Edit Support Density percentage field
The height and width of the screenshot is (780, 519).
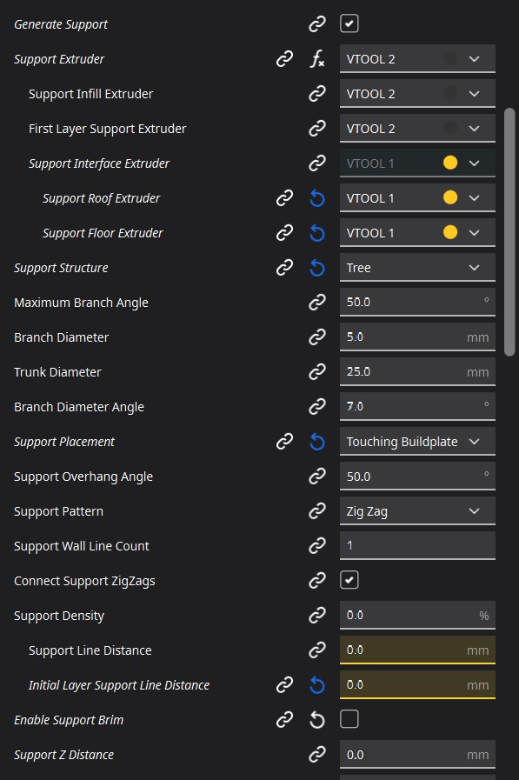(417, 616)
